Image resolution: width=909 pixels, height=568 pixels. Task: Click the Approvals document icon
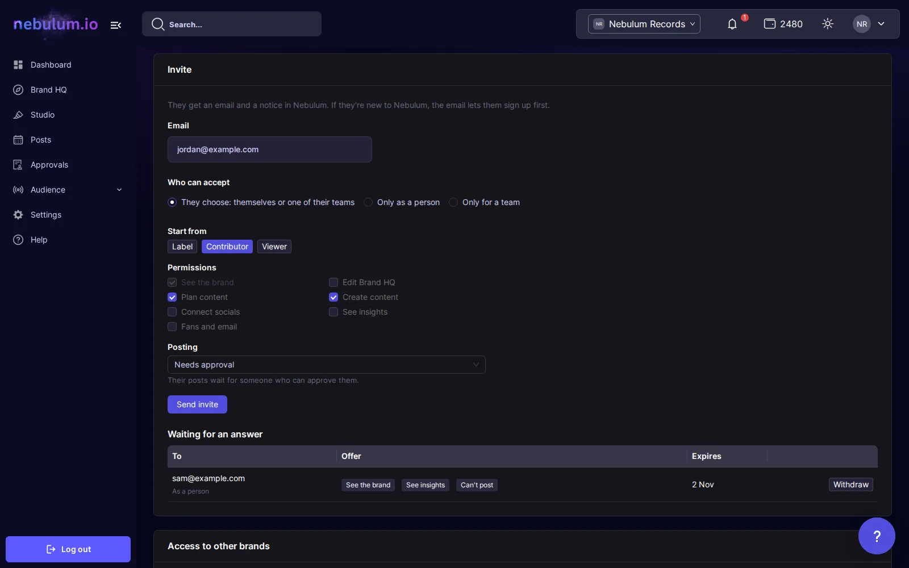18,165
